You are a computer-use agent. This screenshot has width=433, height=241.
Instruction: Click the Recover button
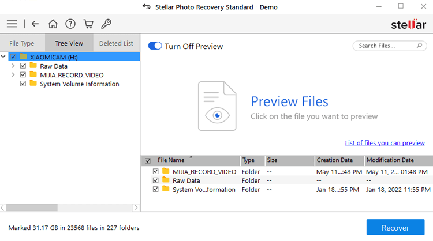395,228
